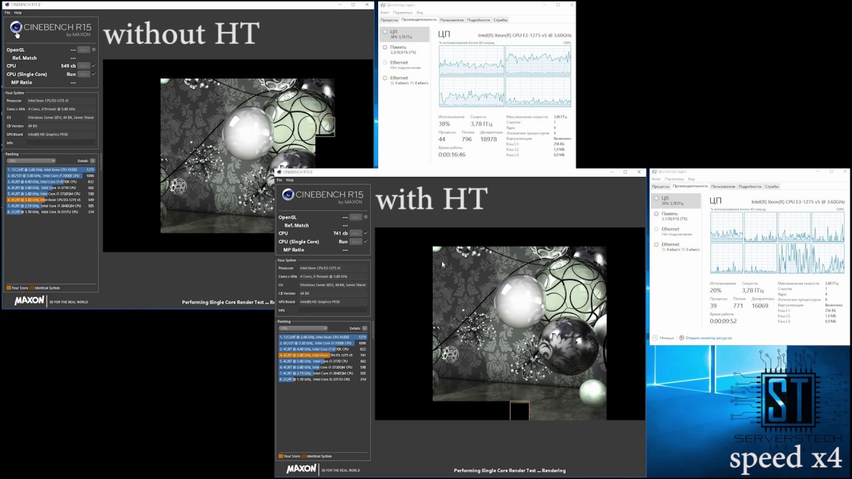This screenshot has height=479, width=852.
Task: Toggle OpenGL checkbox in the 741 cb window
Action: tap(365, 217)
